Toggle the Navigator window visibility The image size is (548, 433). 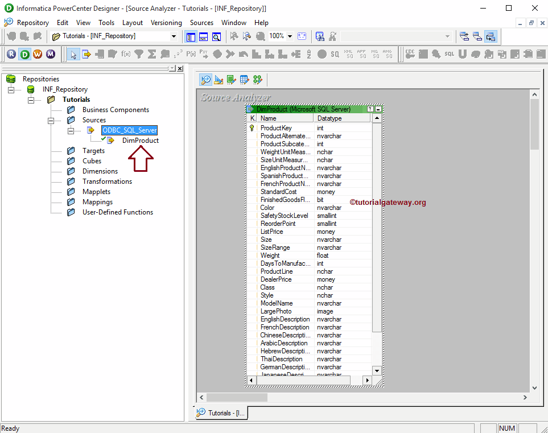(191, 36)
